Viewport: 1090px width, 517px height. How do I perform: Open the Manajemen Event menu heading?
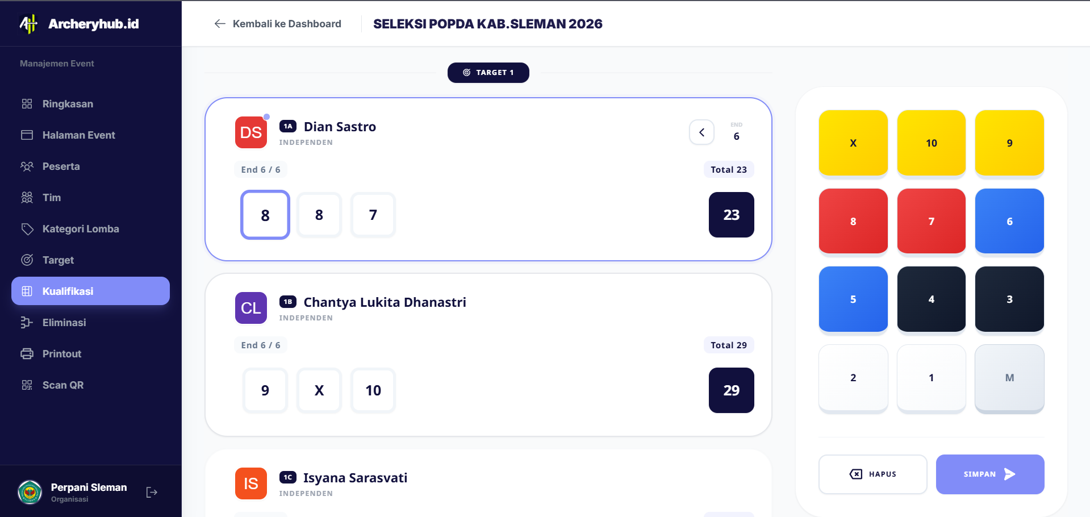(x=57, y=63)
